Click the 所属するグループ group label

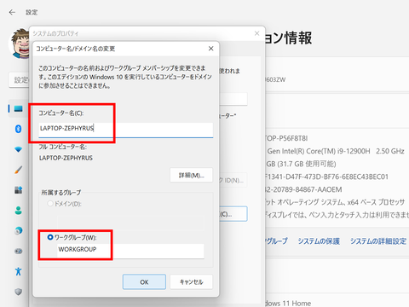pos(61,193)
